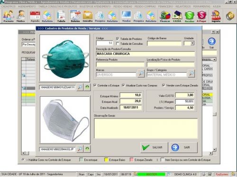This screenshot has width=237, height=177.
Task: Click the SAIR button
Action: click(x=183, y=147)
